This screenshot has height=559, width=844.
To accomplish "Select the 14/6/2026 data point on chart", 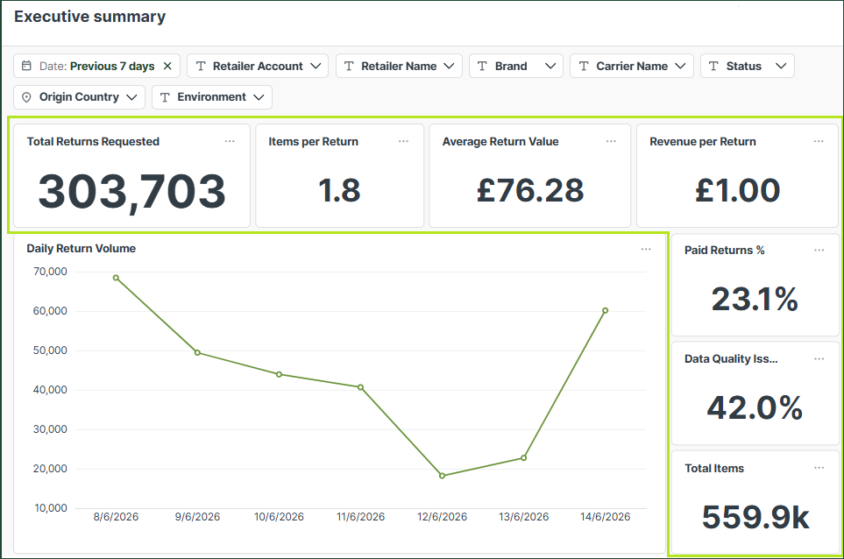I will (x=605, y=310).
